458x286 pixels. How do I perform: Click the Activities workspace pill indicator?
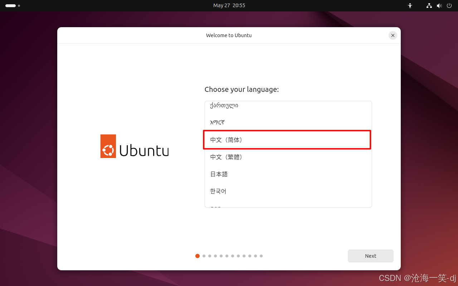click(x=10, y=6)
